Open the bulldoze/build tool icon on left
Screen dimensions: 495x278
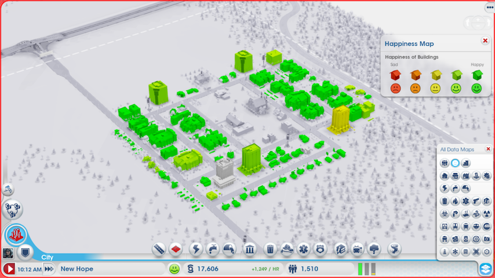tap(8, 189)
